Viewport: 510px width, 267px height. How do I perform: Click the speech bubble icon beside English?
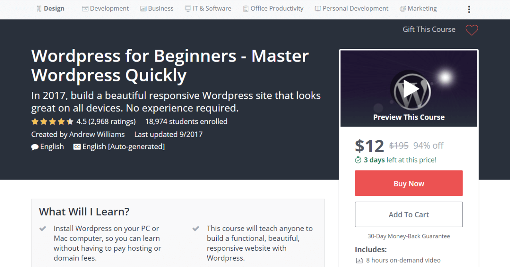[35, 147]
